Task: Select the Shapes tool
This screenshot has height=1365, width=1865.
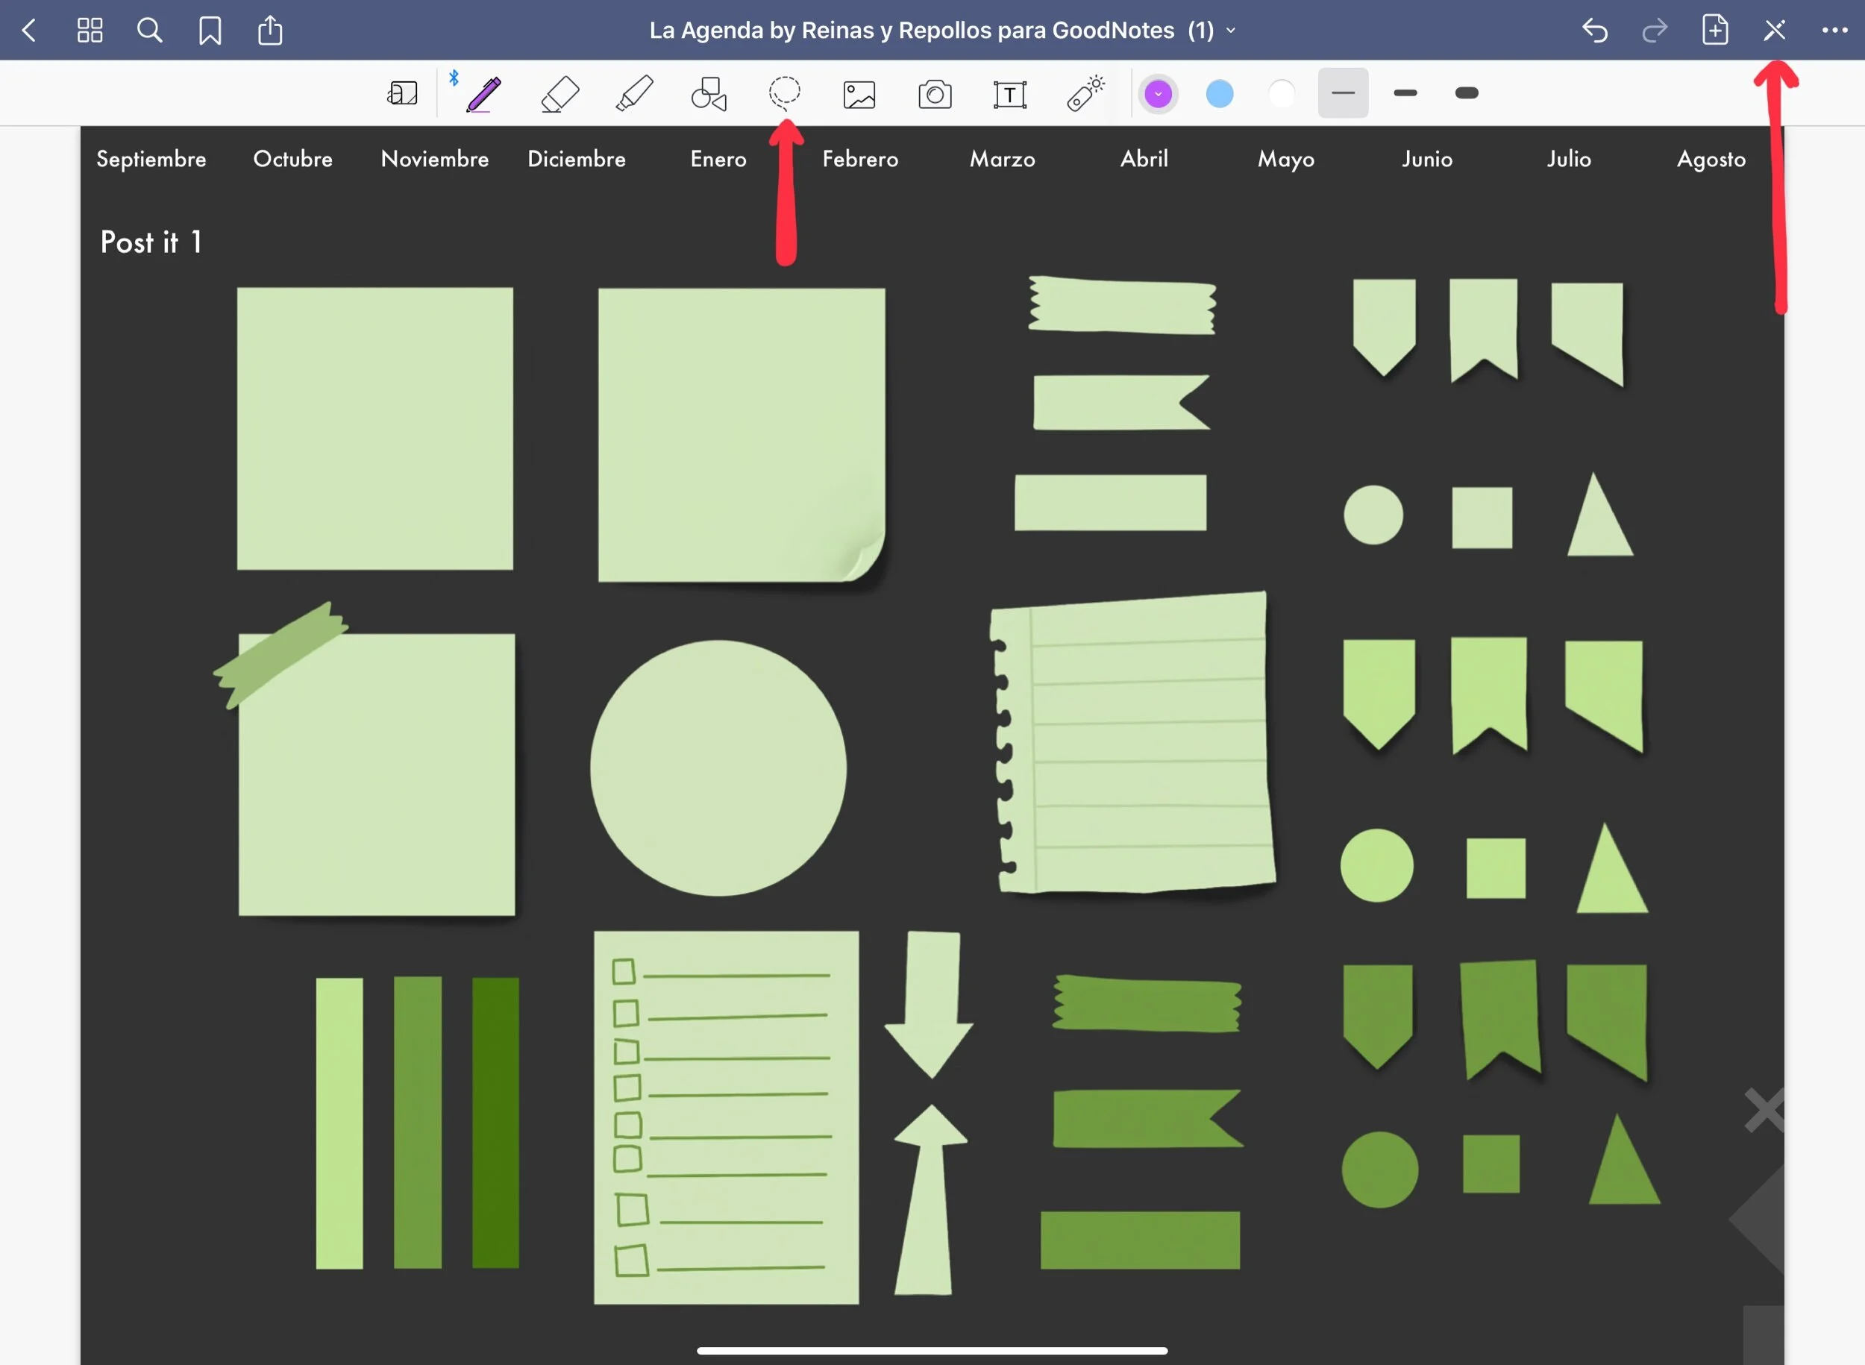Action: [x=709, y=94]
